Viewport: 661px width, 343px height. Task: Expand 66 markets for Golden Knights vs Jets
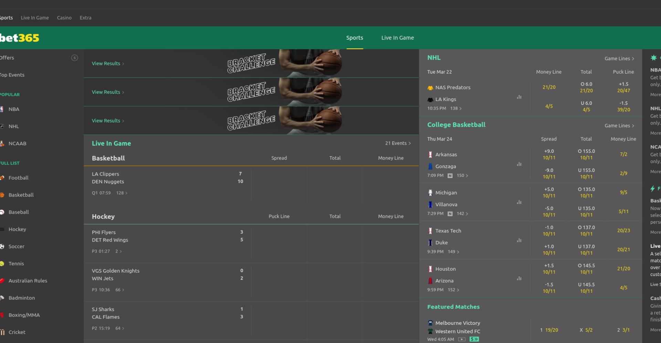[120, 290]
